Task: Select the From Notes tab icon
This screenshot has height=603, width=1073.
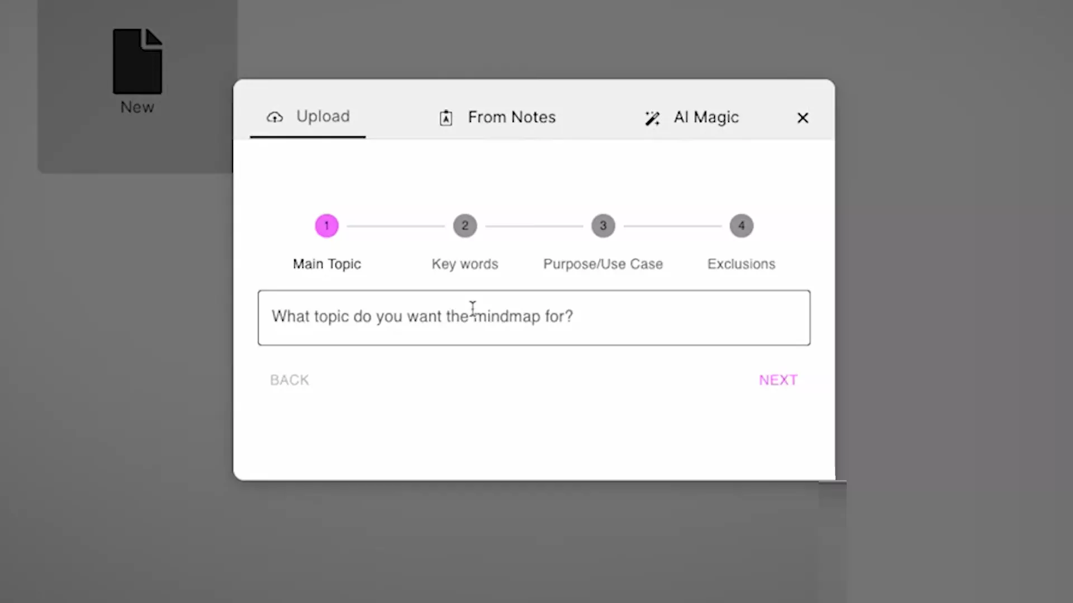Action: tap(446, 117)
